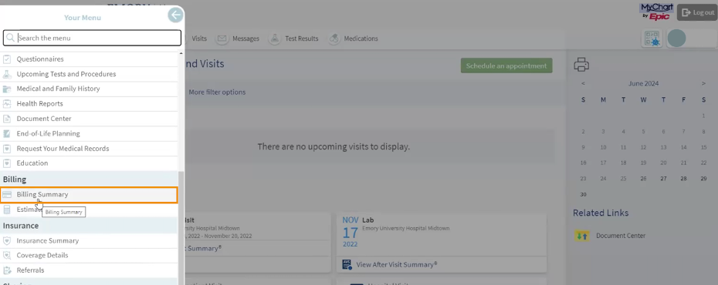Screen dimensions: 718x285
Task: Close the menu with back arrow button
Action: click(175, 15)
